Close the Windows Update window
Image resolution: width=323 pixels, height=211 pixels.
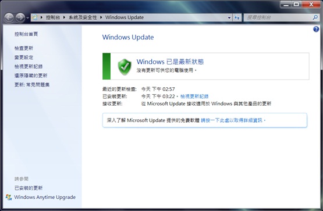(311, 4)
